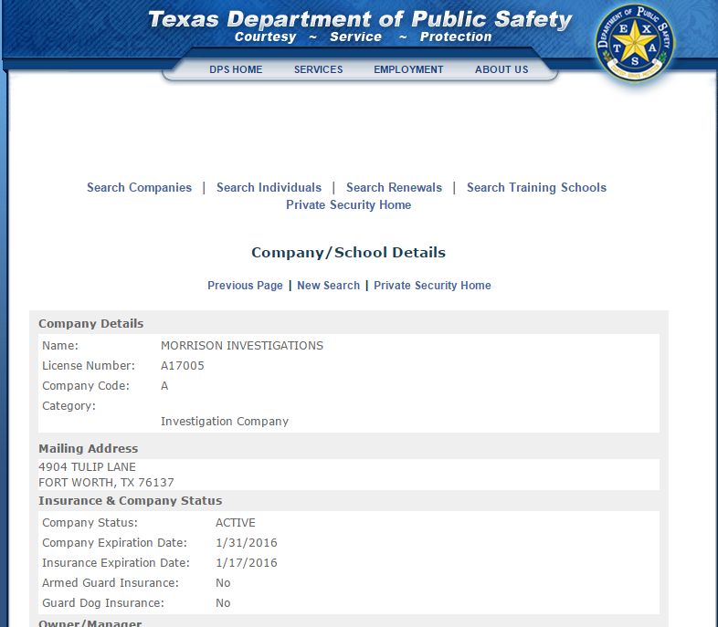Select the Company/School Details heading

coord(348,253)
